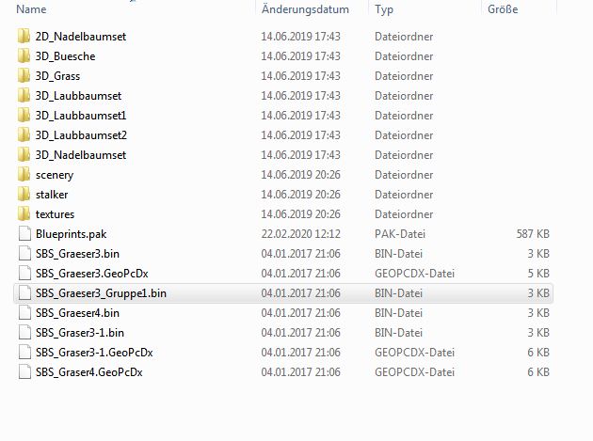The height and width of the screenshot is (441, 593).
Task: Click the SBS_Graser4.GeoPcDx file icon
Action: [24, 371]
